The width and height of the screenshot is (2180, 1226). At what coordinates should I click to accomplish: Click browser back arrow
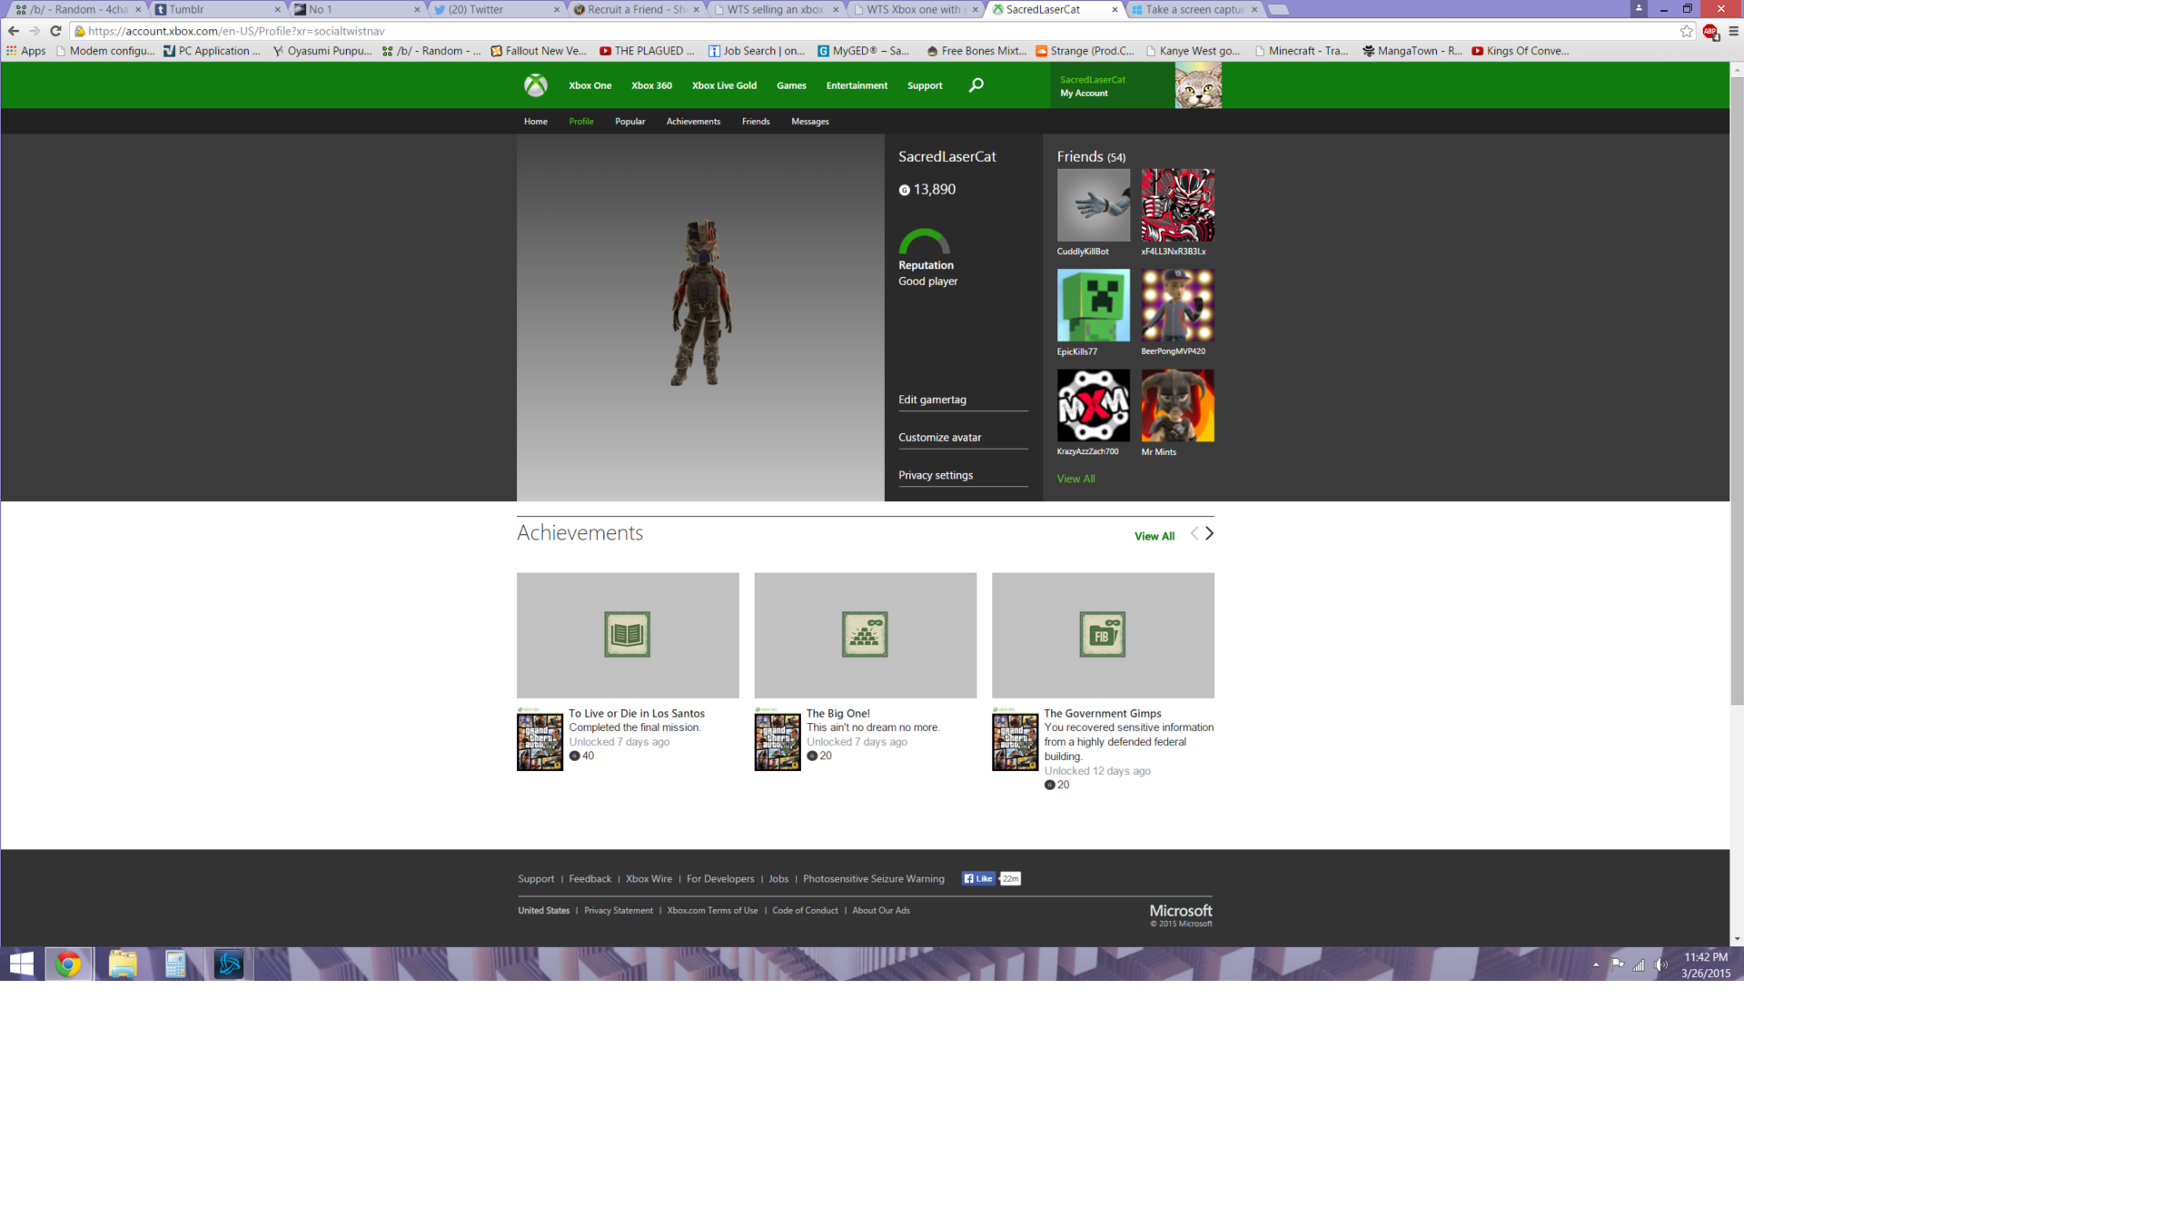tap(13, 31)
